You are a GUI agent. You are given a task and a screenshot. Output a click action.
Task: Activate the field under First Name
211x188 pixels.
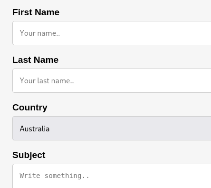pos(112,33)
